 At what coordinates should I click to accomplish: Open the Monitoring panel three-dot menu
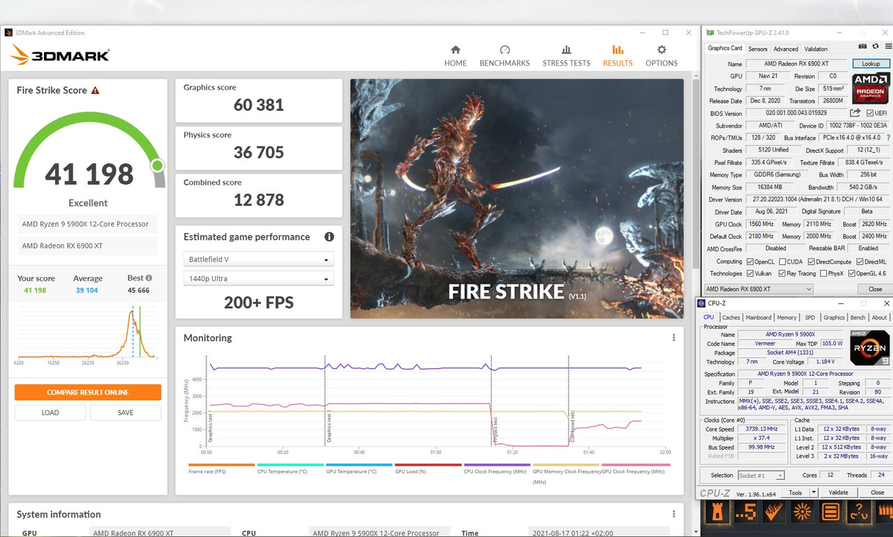[673, 338]
